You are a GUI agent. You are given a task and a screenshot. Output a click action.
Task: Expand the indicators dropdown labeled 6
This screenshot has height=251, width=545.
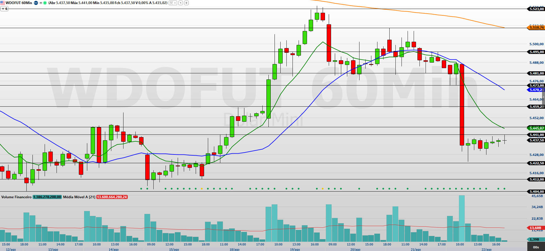click(4, 9)
